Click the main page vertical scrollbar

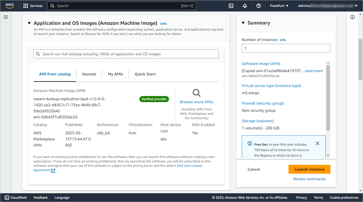360,59
